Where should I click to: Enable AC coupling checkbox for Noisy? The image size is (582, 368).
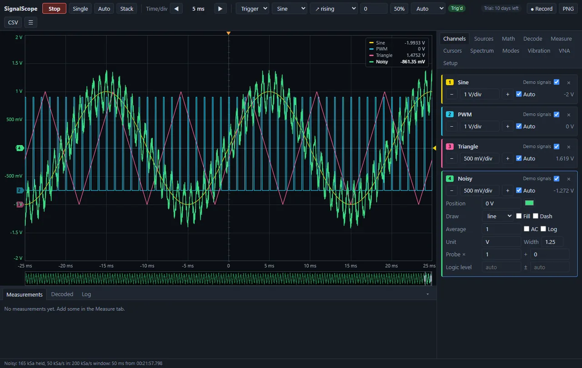527,229
